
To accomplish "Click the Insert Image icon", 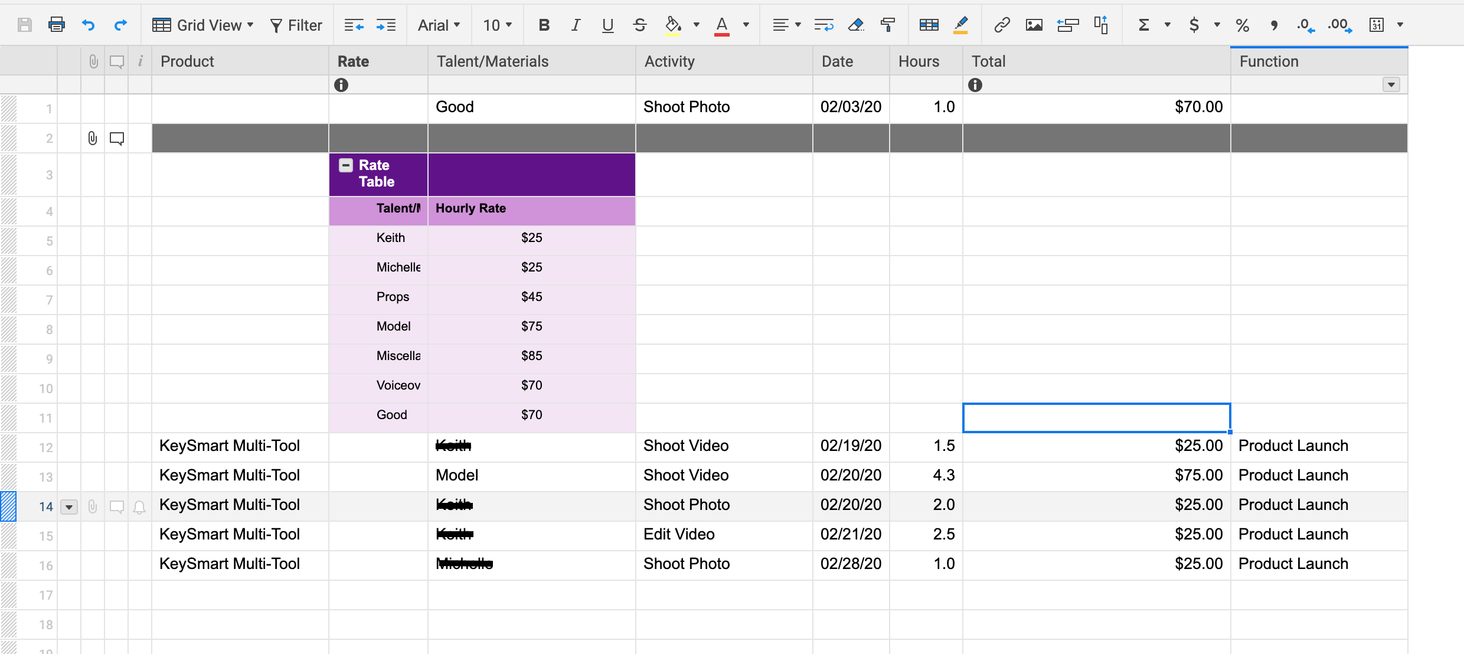I will tap(1034, 25).
